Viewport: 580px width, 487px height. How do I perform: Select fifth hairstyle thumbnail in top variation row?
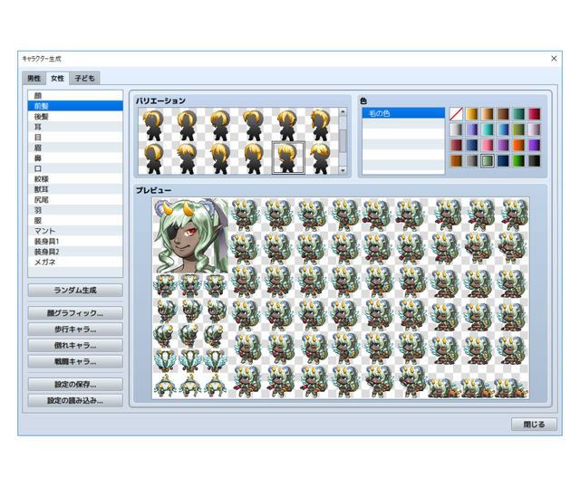click(x=288, y=125)
